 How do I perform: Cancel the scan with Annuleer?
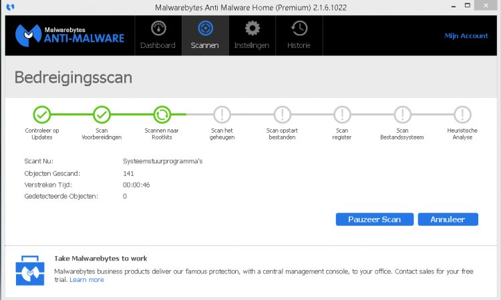448,219
